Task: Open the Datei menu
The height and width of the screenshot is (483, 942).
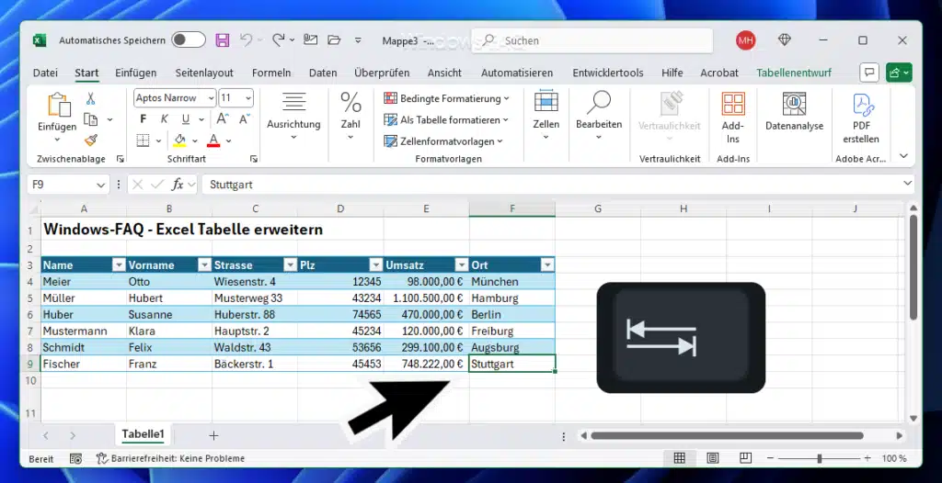Action: click(45, 73)
